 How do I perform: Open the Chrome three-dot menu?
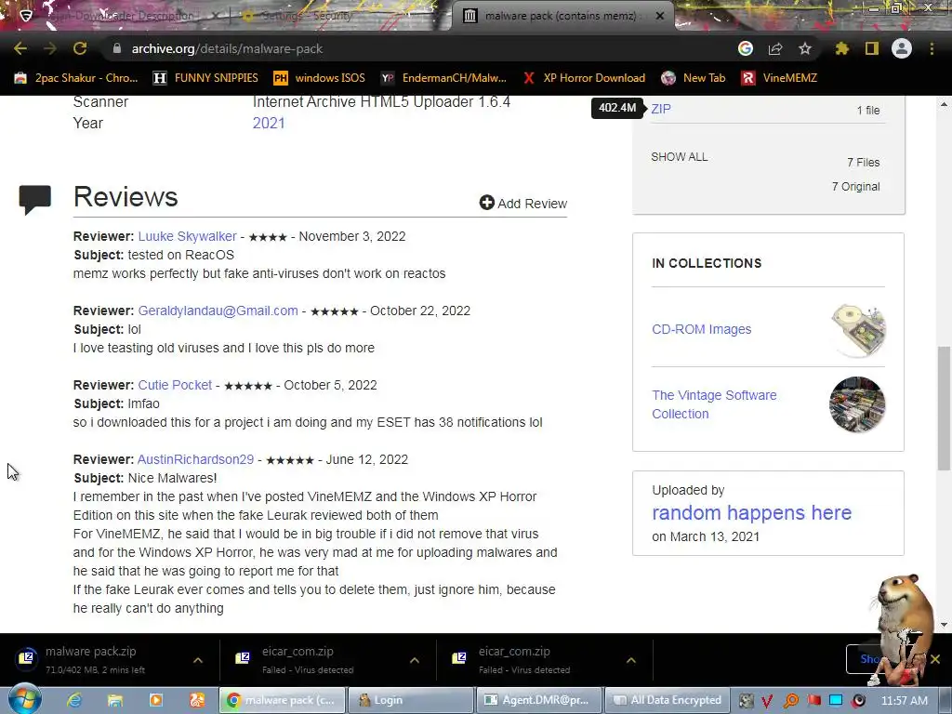[932, 48]
